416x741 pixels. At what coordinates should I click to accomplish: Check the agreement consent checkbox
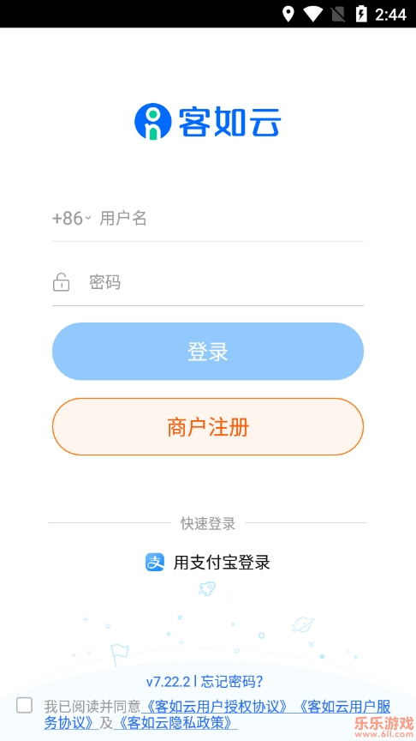coord(25,706)
